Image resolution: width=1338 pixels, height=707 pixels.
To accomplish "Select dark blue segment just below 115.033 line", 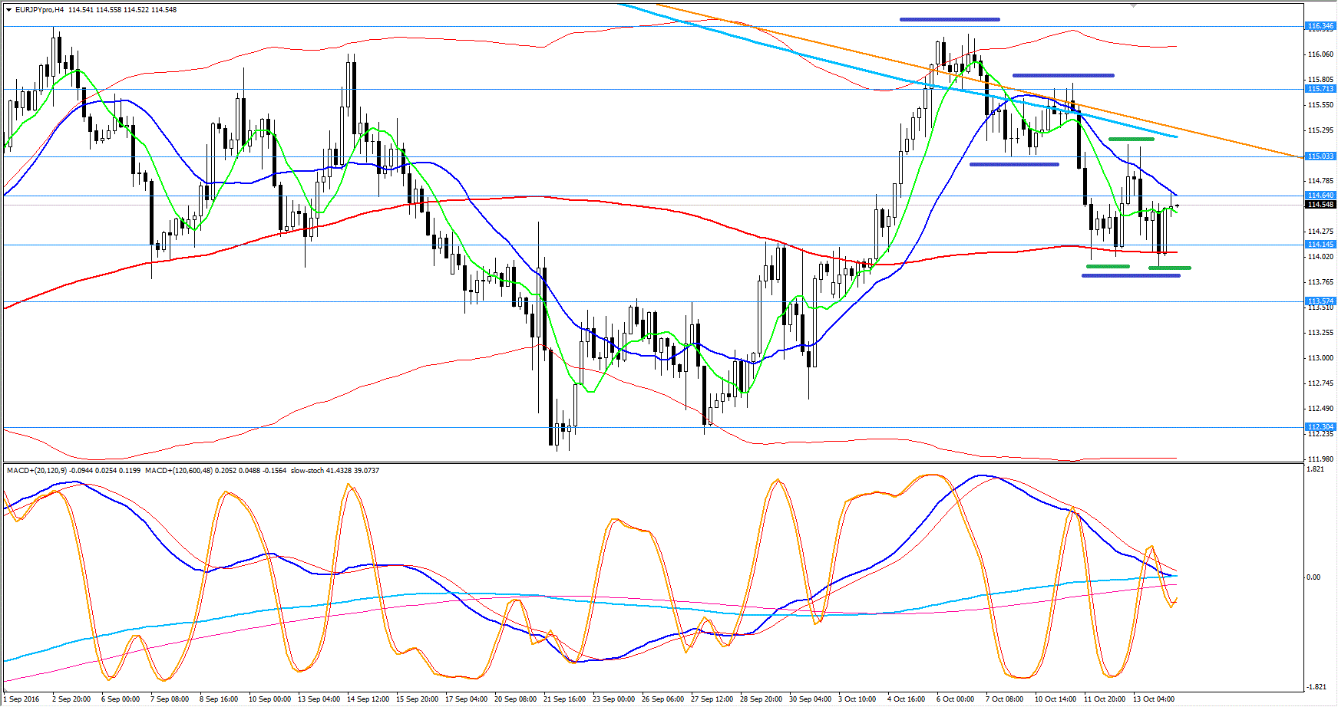I will click(x=1014, y=164).
